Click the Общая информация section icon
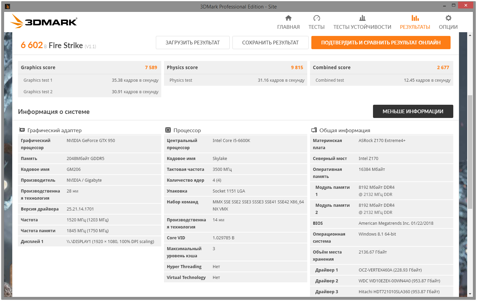Screen dimensions: 477x301 [x=314, y=130]
